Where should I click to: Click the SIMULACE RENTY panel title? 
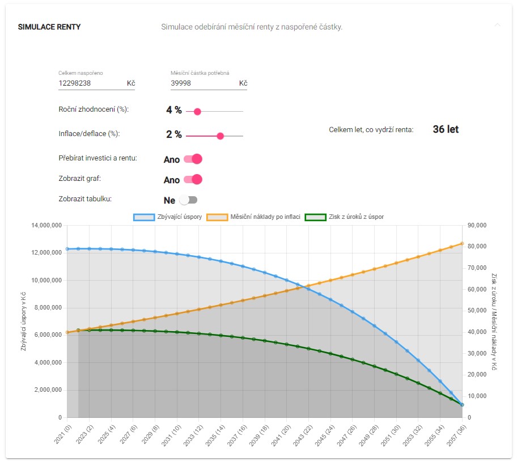click(49, 27)
